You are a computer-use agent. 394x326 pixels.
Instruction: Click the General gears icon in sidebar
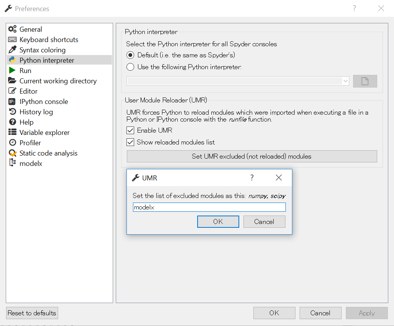pos(13,29)
